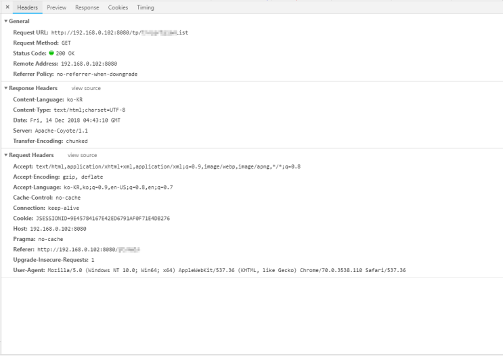This screenshot has height=356, width=503.
Task: Click the Content-Type header value
Action: pyautogui.click(x=89, y=110)
